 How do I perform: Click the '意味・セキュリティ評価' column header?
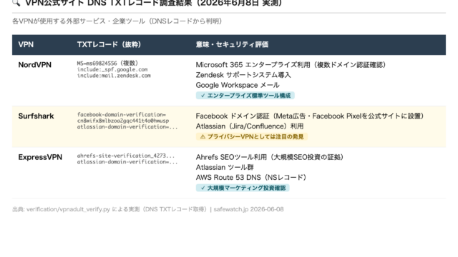[232, 44]
